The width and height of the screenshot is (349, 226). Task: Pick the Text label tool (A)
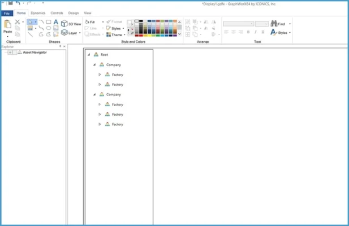[55, 22]
